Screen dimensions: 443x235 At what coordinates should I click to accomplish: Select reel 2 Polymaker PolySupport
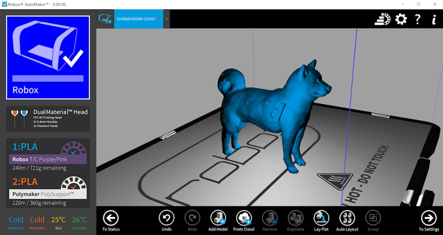click(x=48, y=194)
